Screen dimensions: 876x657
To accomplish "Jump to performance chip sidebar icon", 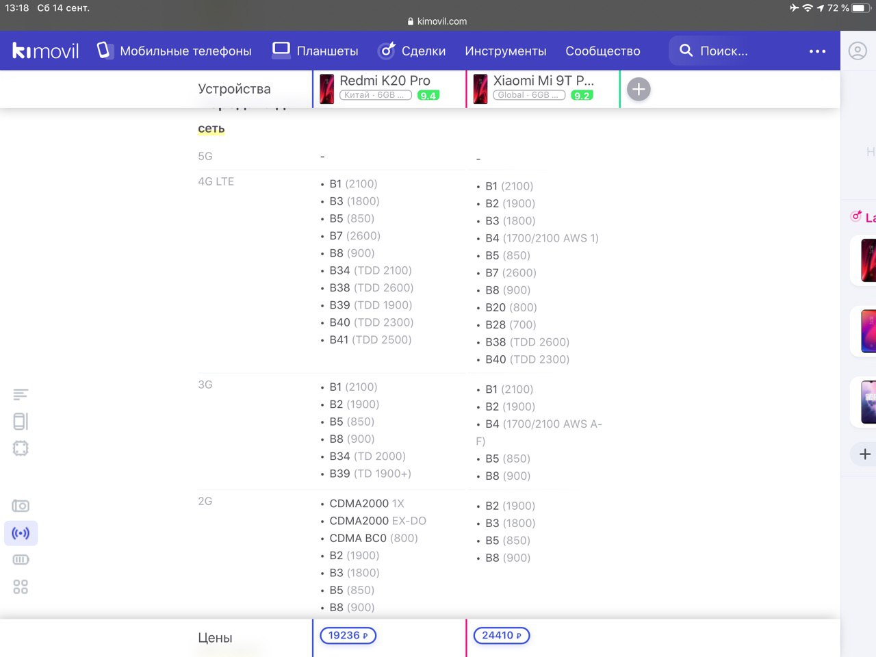I will [x=21, y=448].
